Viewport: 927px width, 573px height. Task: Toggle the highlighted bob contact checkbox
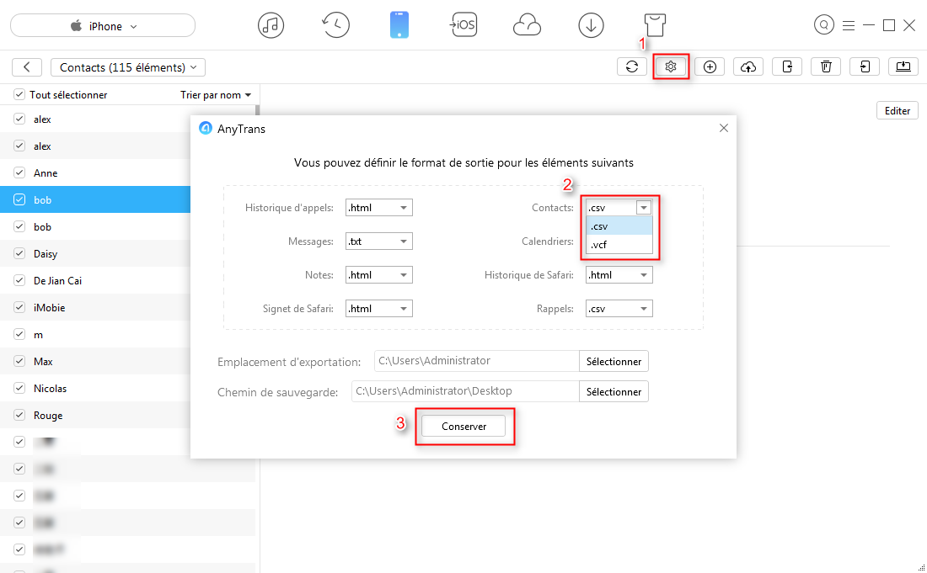click(19, 199)
